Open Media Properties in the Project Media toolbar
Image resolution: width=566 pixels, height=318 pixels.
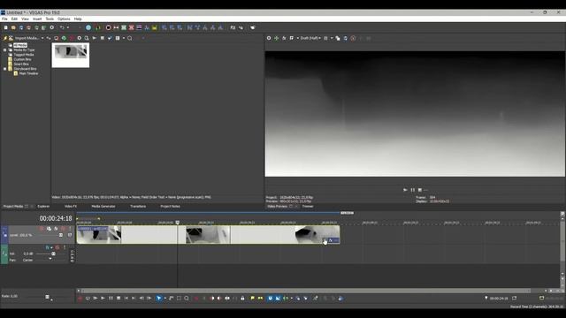pyautogui.click(x=79, y=38)
